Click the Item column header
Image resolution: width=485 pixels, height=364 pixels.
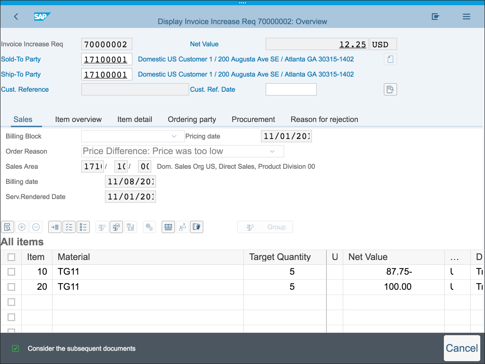(x=36, y=257)
